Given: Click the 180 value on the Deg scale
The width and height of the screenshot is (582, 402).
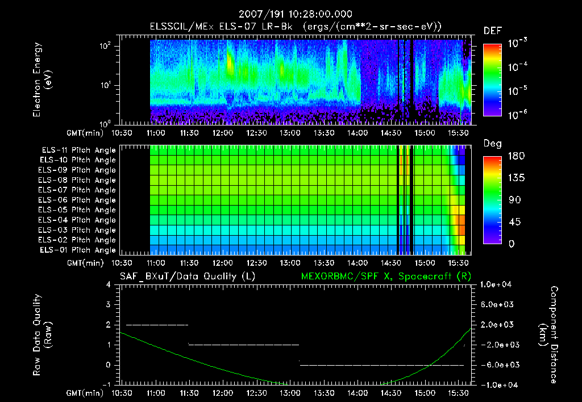Looking at the screenshot, I should [x=516, y=156].
